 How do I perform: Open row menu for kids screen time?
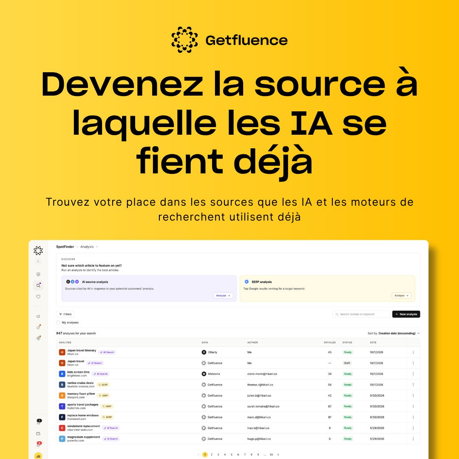(x=414, y=374)
